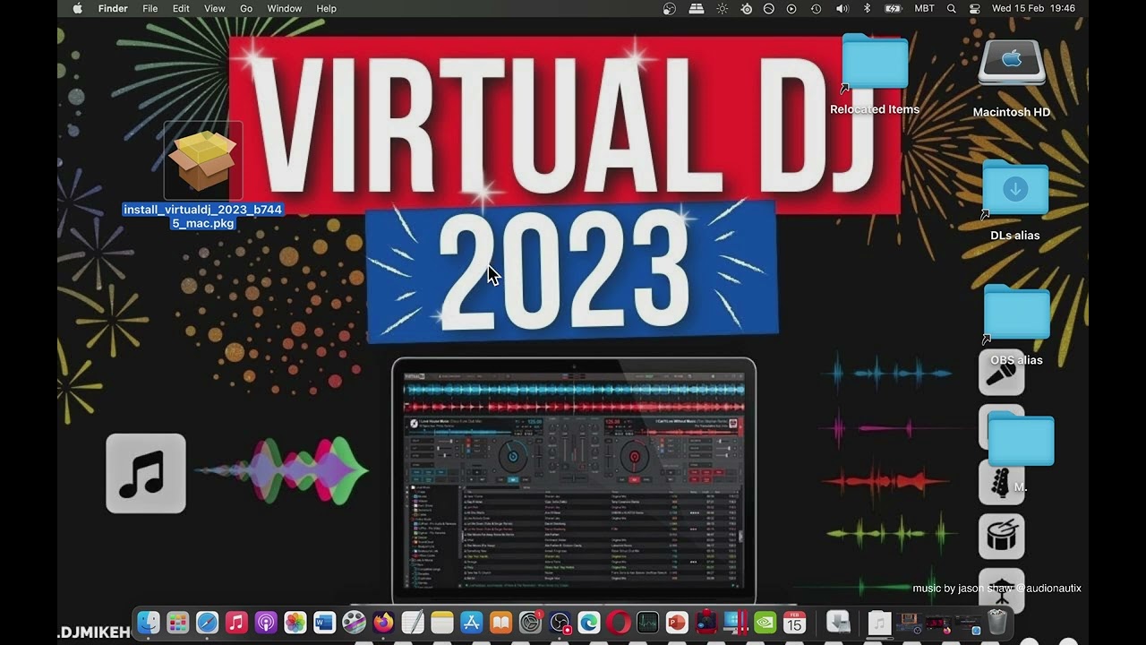This screenshot has width=1146, height=645.
Task: Open the Go menu
Action: point(246,8)
